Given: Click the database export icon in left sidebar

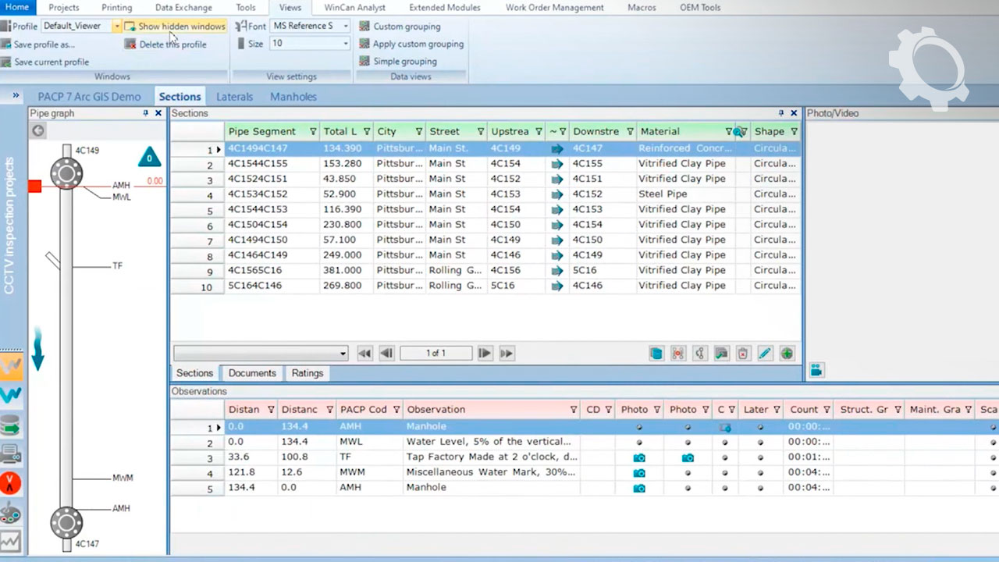Looking at the screenshot, I should pyautogui.click(x=11, y=425).
